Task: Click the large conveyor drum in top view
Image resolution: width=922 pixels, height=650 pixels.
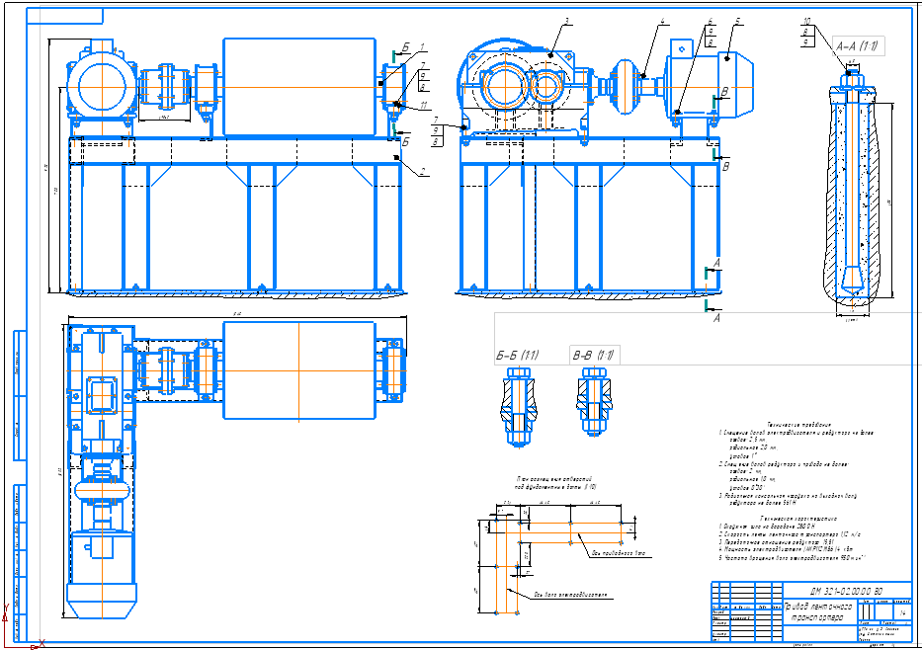Action: point(299,370)
